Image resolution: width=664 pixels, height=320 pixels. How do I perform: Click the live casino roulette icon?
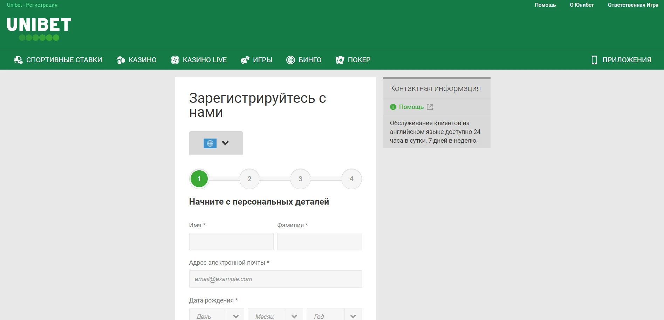click(x=175, y=60)
